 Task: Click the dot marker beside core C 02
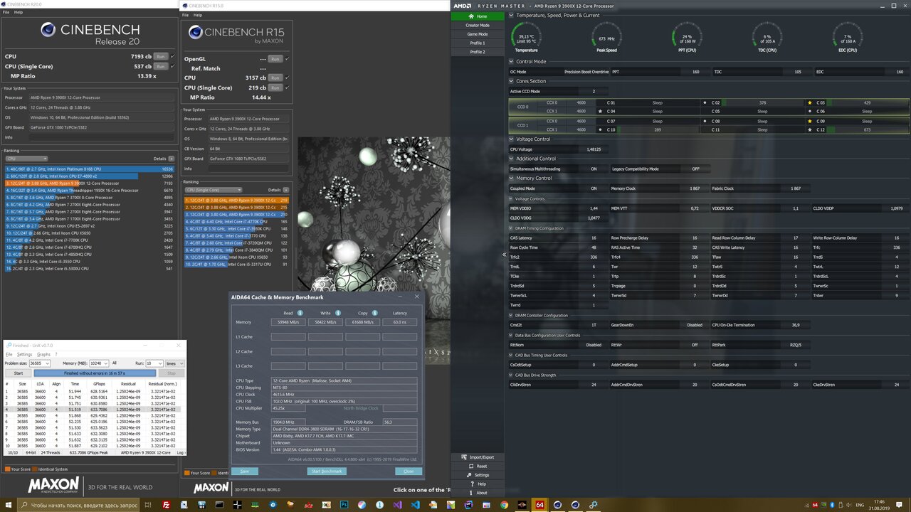705,102
